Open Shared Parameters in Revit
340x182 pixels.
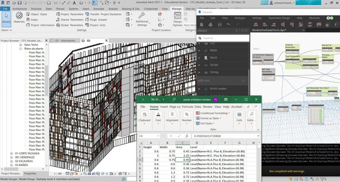(x=70, y=19)
